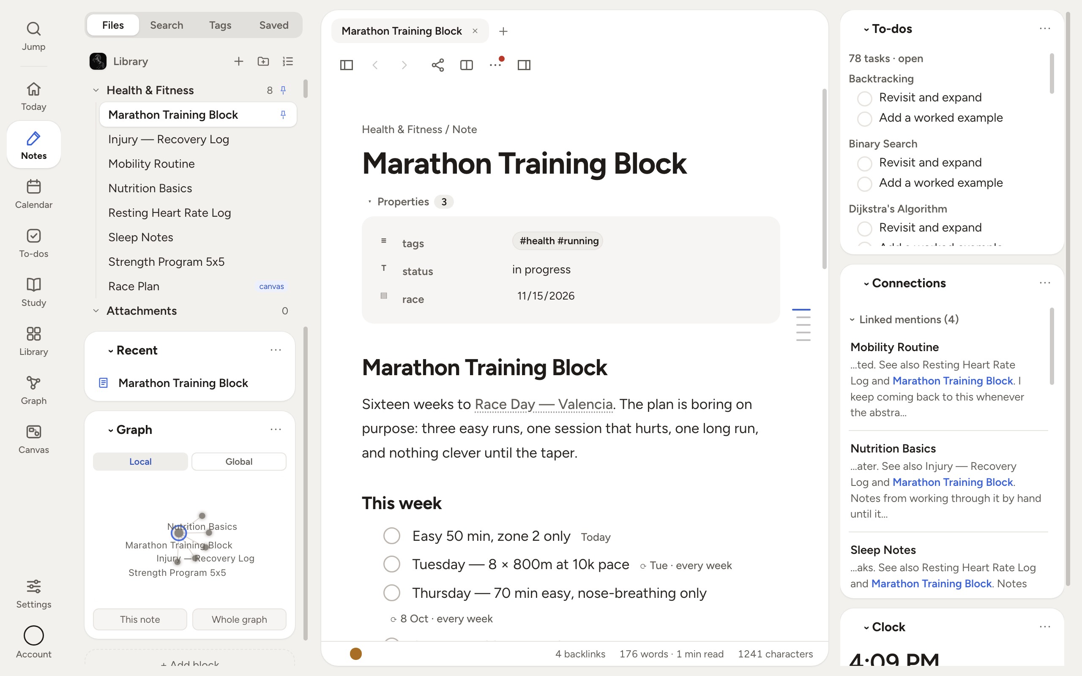Select the Global graph tab
The height and width of the screenshot is (676, 1082).
239,461
